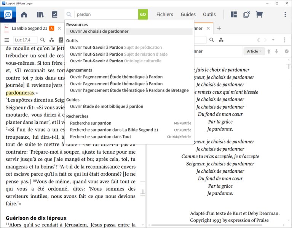Click the search icon in Segond 21 panel
292x228 pixels.
click(x=43, y=40)
